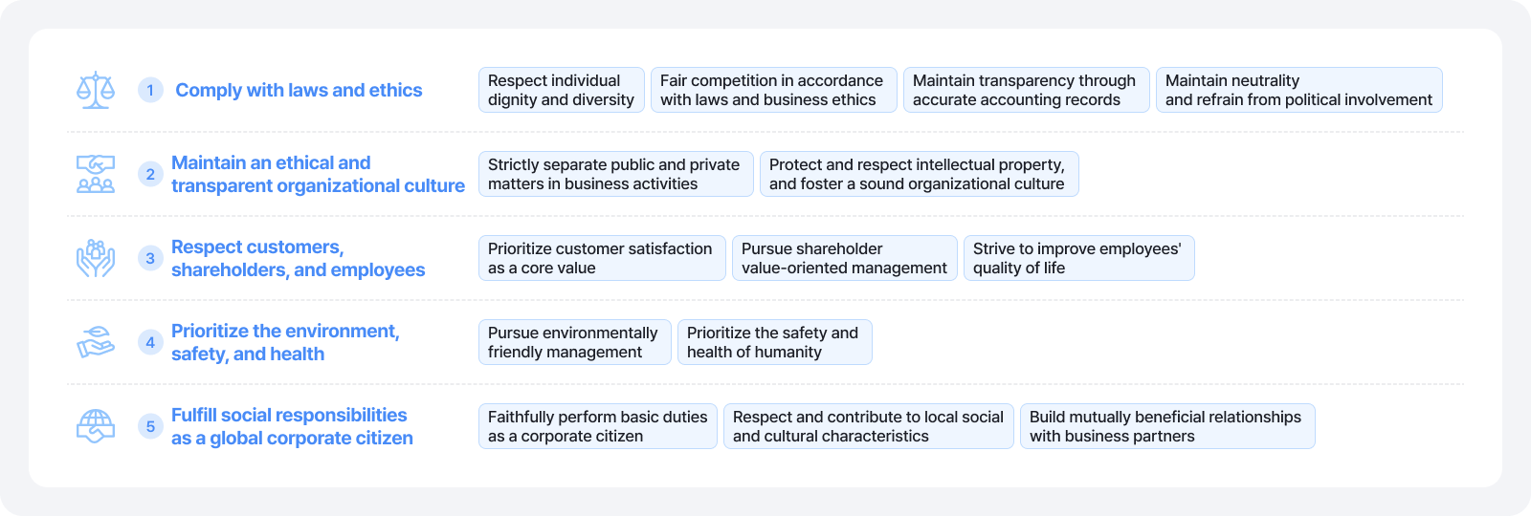Click the hands holding people icon

(96, 258)
